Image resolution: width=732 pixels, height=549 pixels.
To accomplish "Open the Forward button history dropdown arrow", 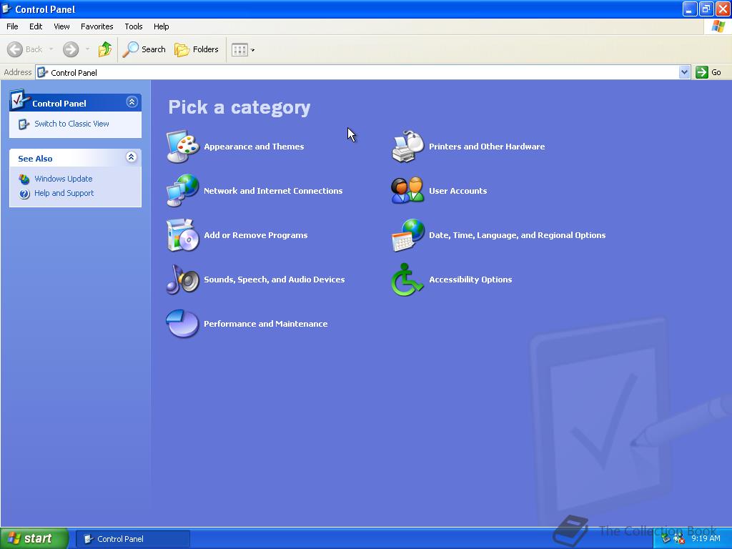I will [x=87, y=49].
